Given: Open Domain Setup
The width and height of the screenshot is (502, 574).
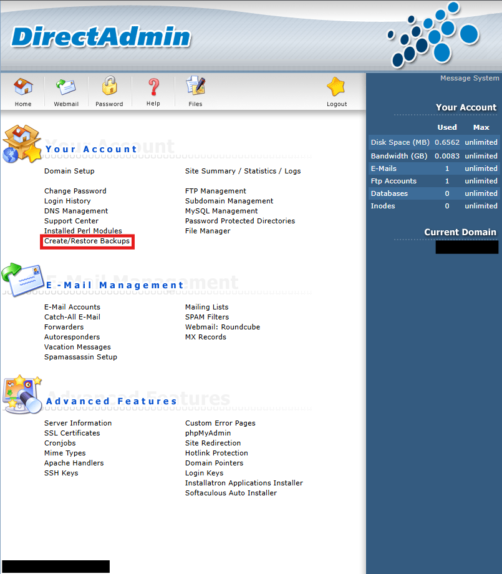Looking at the screenshot, I should pyautogui.click(x=69, y=171).
